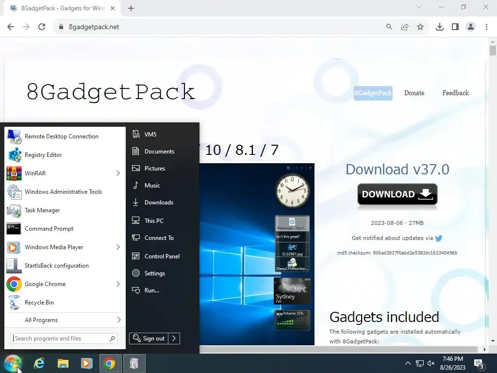Open Chrome tab search chevron
Image resolution: width=497 pixels, height=373 pixels.
tap(419, 7)
